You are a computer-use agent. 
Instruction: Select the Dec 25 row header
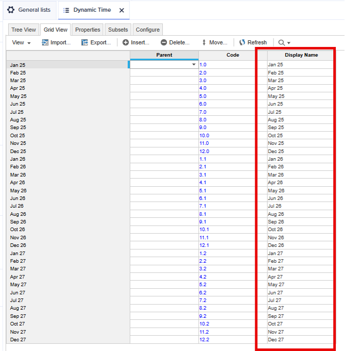pos(68,152)
